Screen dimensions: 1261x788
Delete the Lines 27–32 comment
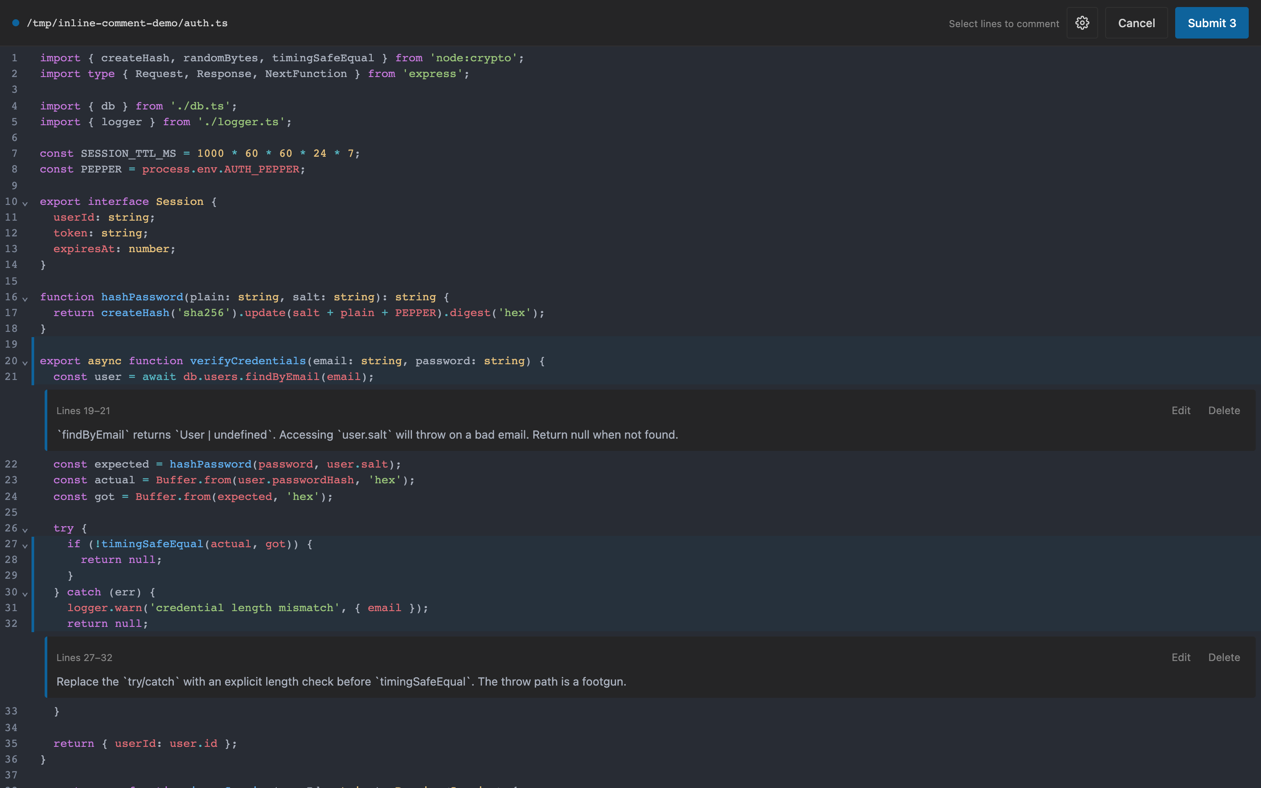1223,658
